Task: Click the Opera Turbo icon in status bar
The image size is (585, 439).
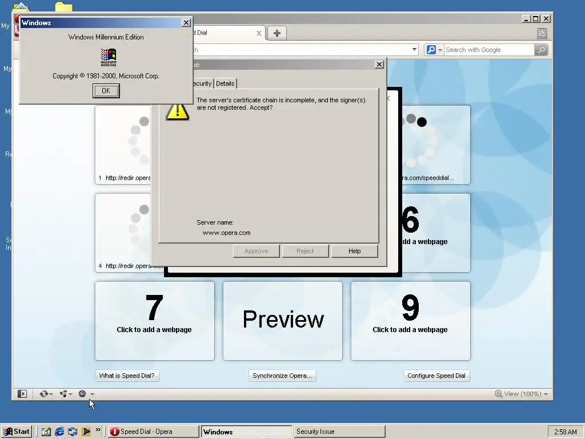Action: click(82, 394)
